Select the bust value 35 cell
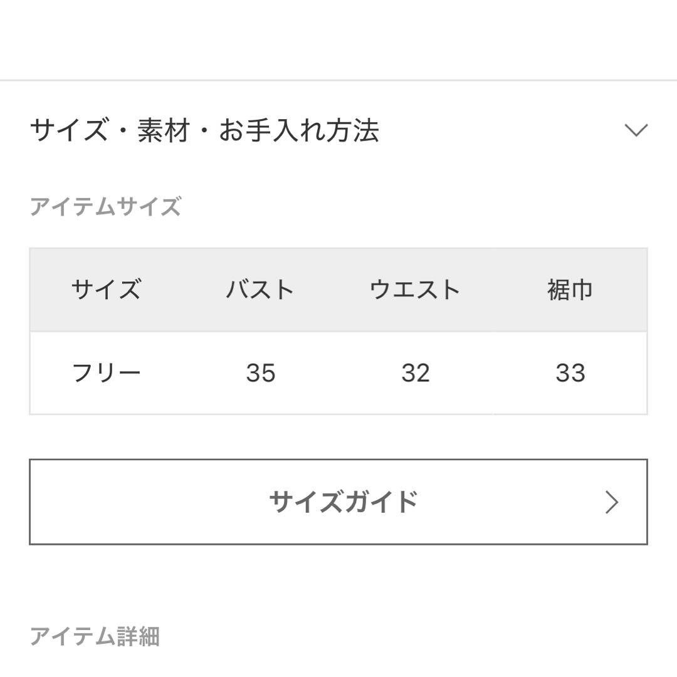 [260, 373]
